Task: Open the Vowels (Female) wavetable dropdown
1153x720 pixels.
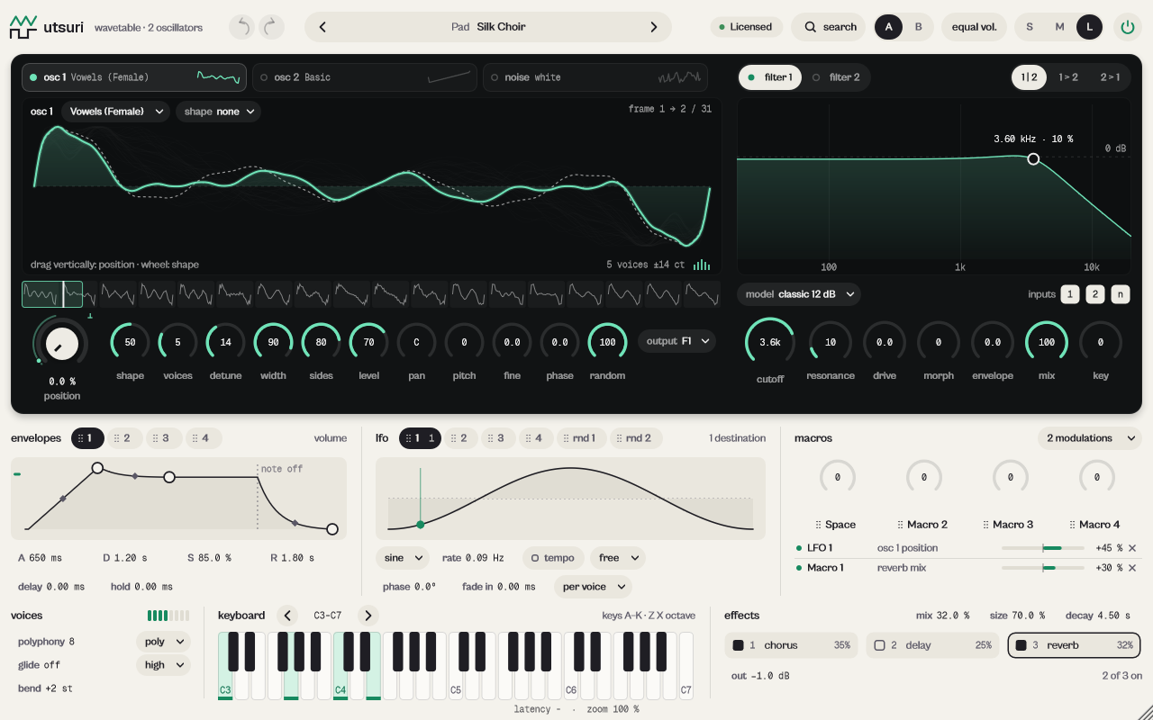Action: [x=115, y=112]
